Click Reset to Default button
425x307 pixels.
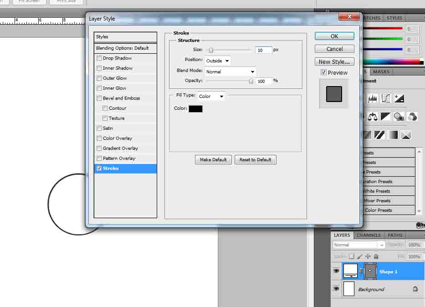click(256, 159)
